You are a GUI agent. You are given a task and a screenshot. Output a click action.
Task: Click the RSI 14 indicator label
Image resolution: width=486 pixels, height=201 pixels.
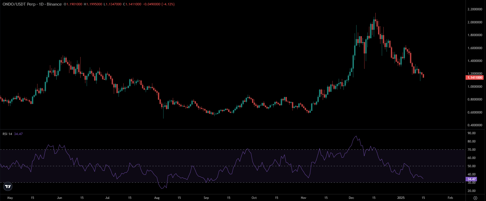point(7,134)
